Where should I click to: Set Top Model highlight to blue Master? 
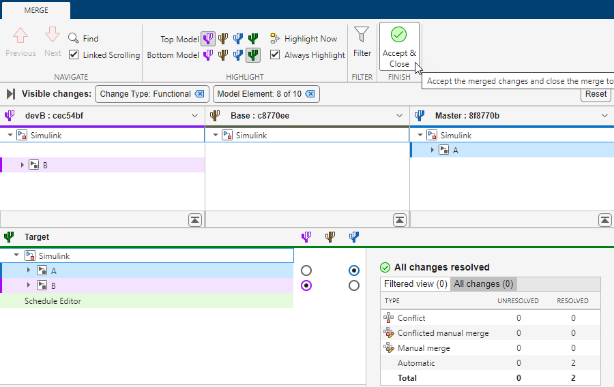[x=238, y=39]
